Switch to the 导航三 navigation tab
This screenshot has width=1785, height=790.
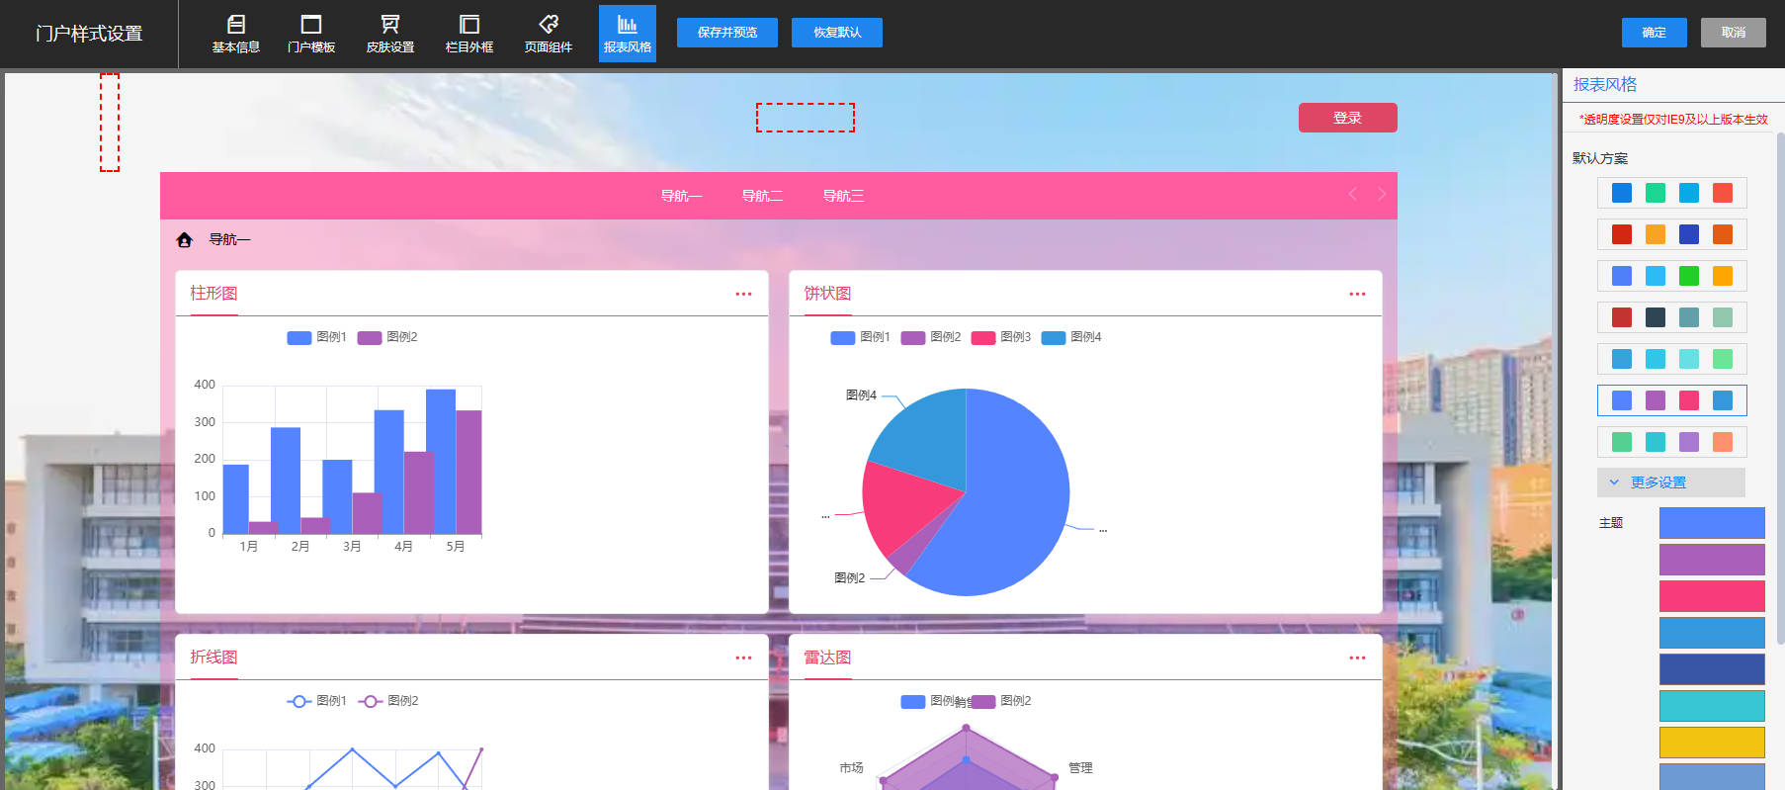point(843,196)
